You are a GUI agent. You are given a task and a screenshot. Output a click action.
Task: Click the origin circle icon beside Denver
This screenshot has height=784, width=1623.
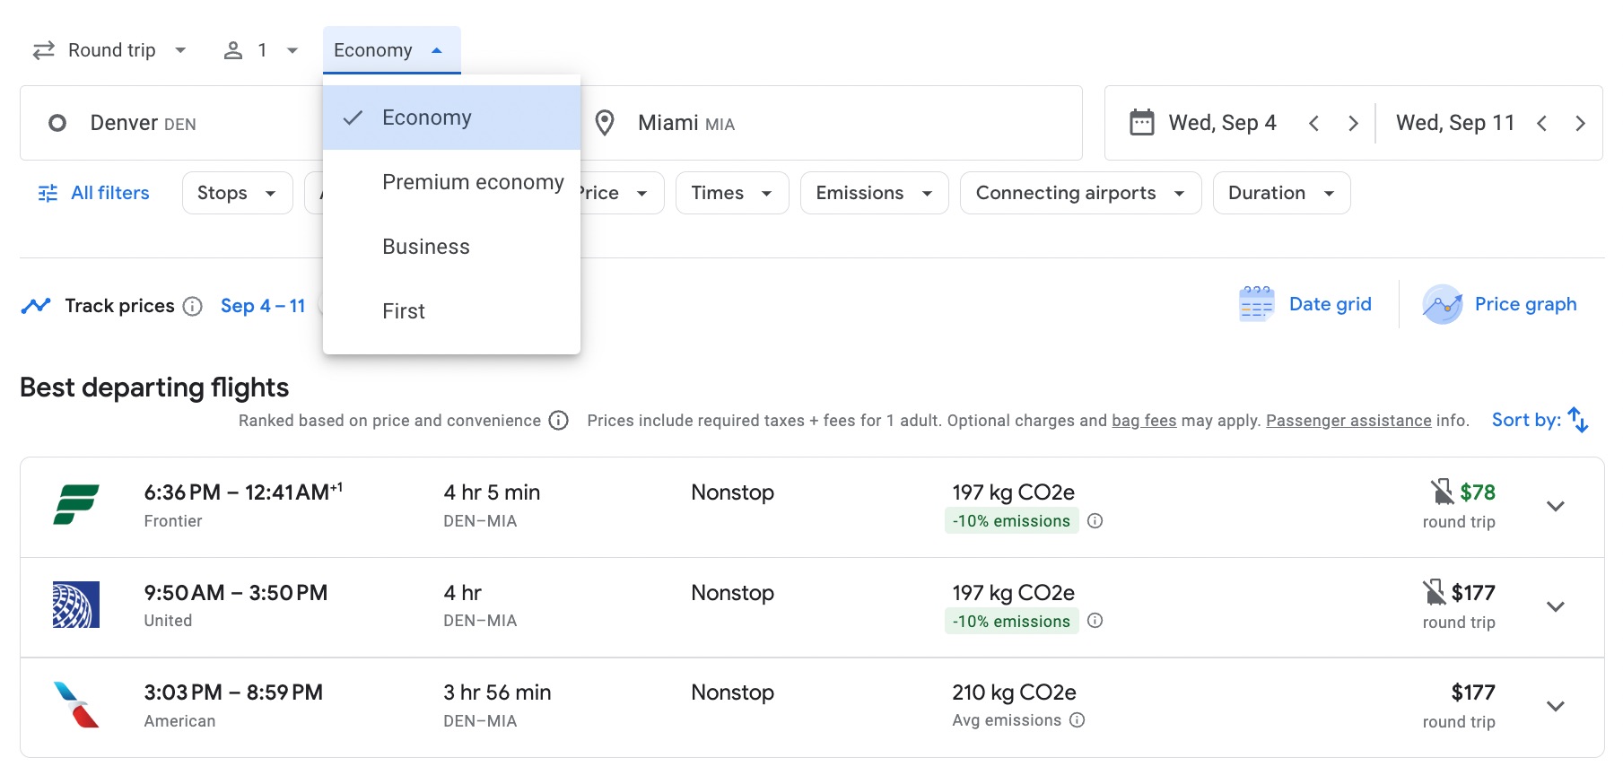57,123
